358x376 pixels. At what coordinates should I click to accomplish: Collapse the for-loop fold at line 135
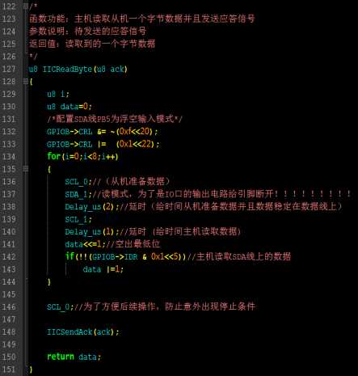pyautogui.click(x=26, y=169)
